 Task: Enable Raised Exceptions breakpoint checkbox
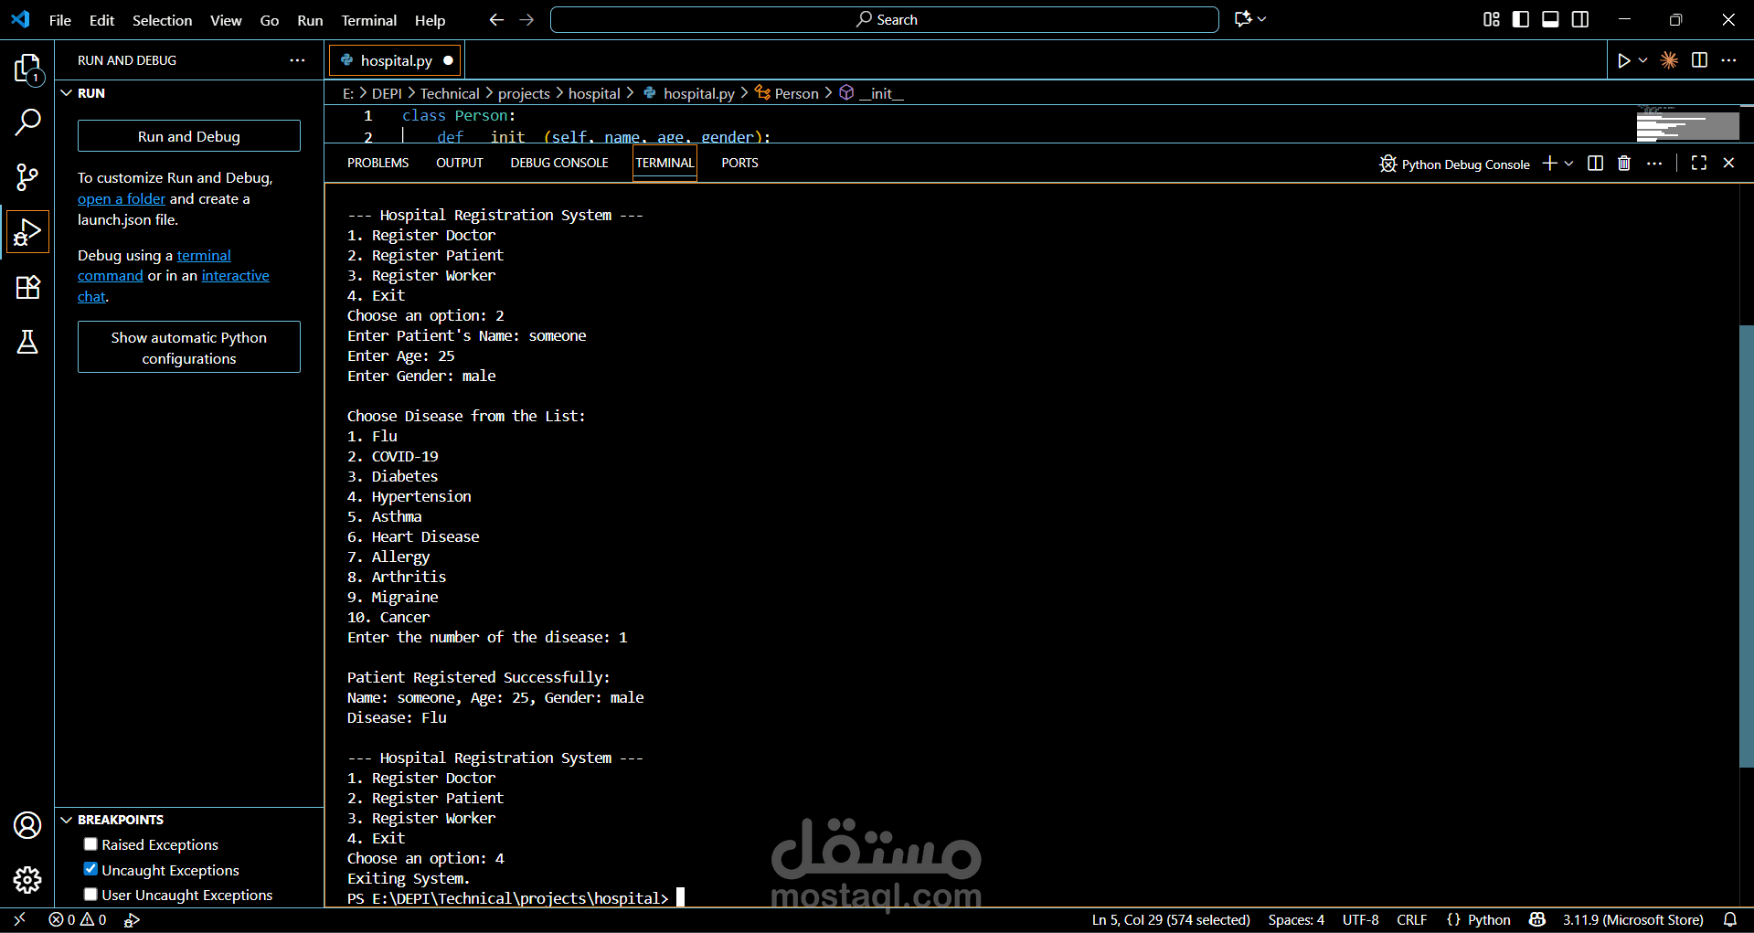click(90, 844)
